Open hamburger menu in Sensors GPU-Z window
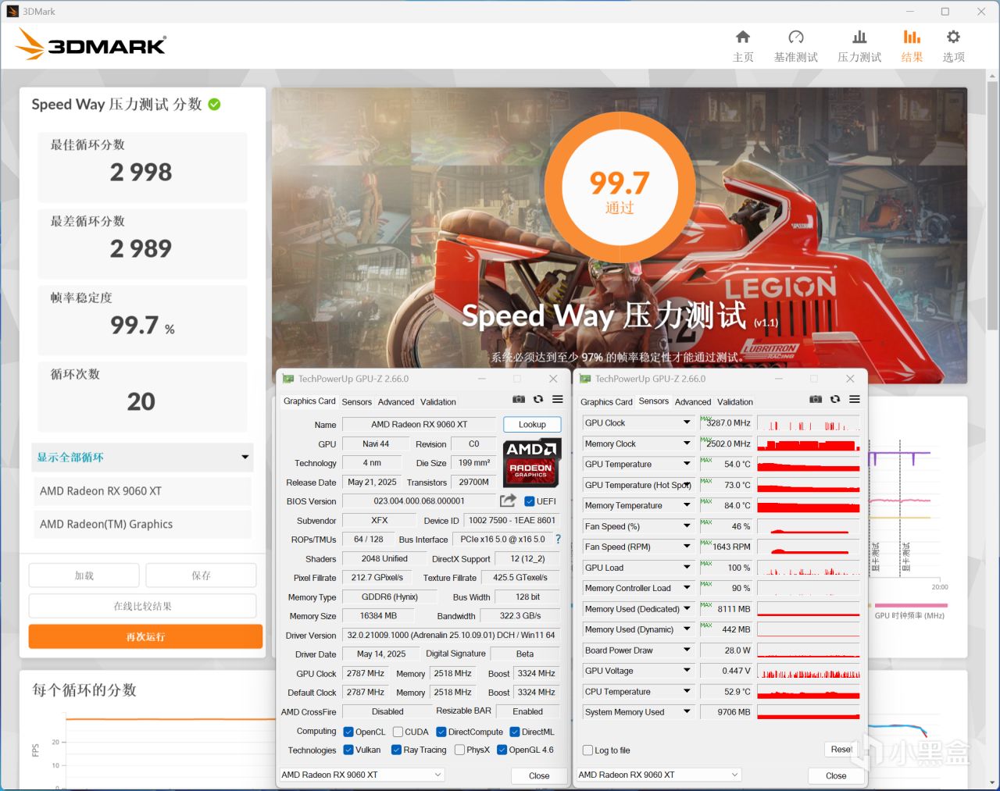Image resolution: width=1000 pixels, height=791 pixels. (x=855, y=399)
